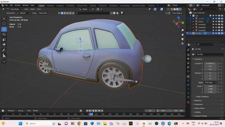Viewport: 225px width, 127px height.
Task: Expand the Motion Paths panel
Action: click(x=199, y=108)
